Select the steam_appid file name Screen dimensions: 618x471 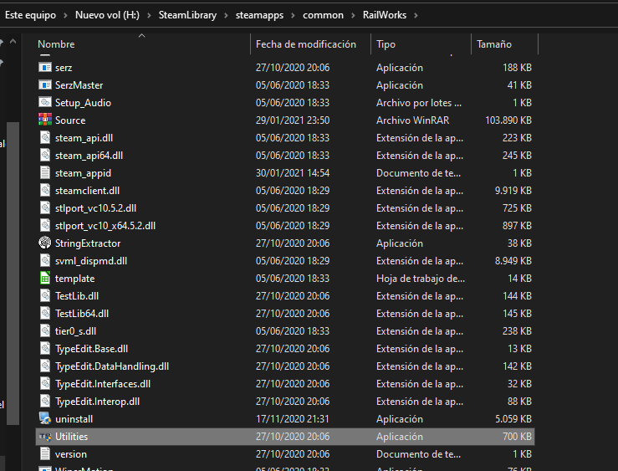tap(83, 173)
